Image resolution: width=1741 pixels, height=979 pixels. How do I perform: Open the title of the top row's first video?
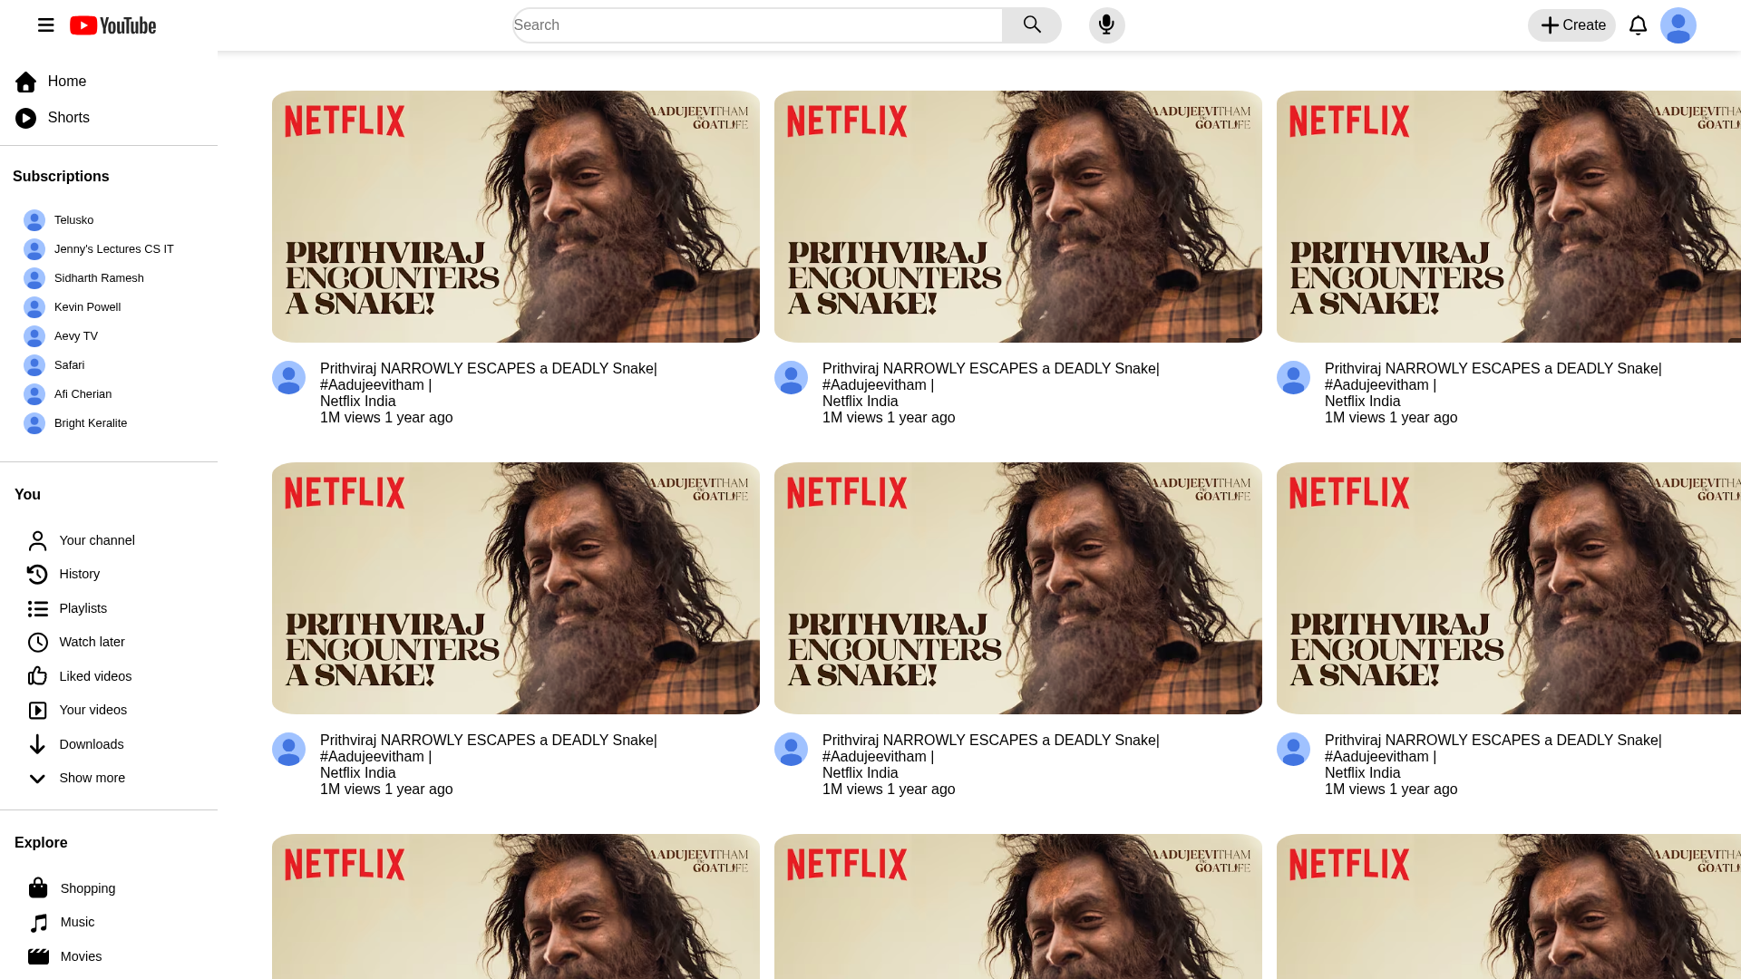(489, 377)
